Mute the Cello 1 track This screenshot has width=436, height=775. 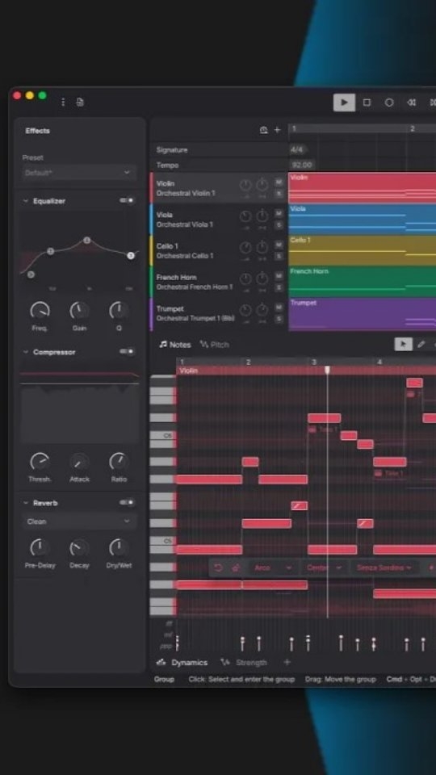279,245
